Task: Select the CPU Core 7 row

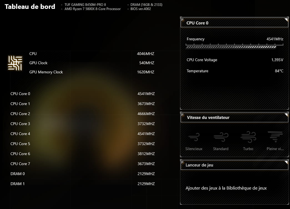Action: point(82,164)
